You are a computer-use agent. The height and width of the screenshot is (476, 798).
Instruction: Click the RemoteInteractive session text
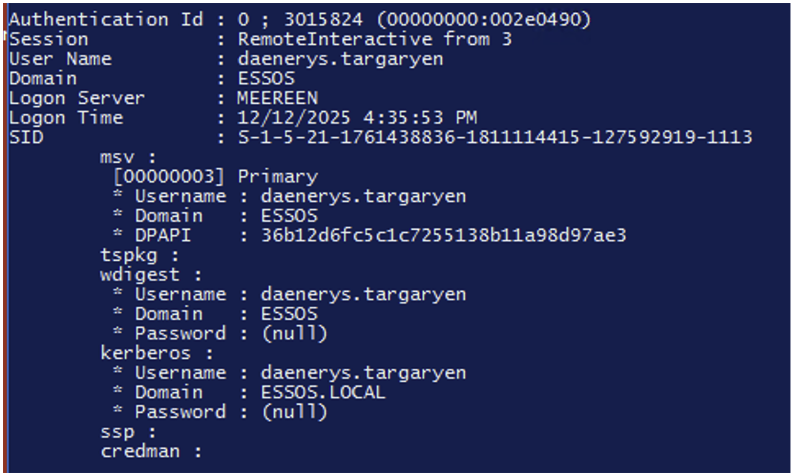(334, 39)
